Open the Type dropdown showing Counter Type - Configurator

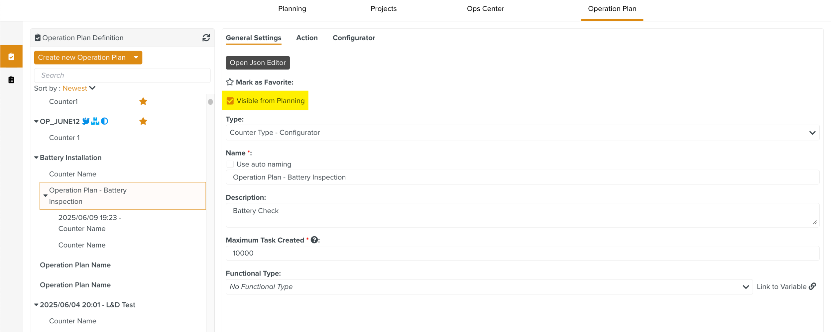(x=522, y=133)
